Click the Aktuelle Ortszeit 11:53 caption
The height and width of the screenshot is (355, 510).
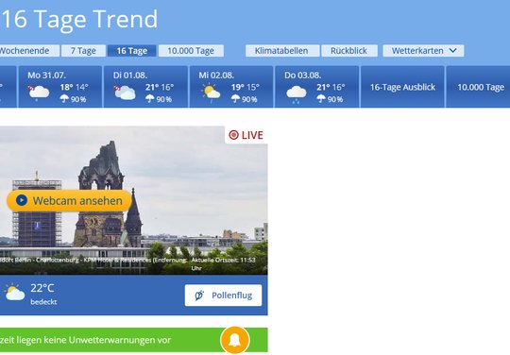223,264
